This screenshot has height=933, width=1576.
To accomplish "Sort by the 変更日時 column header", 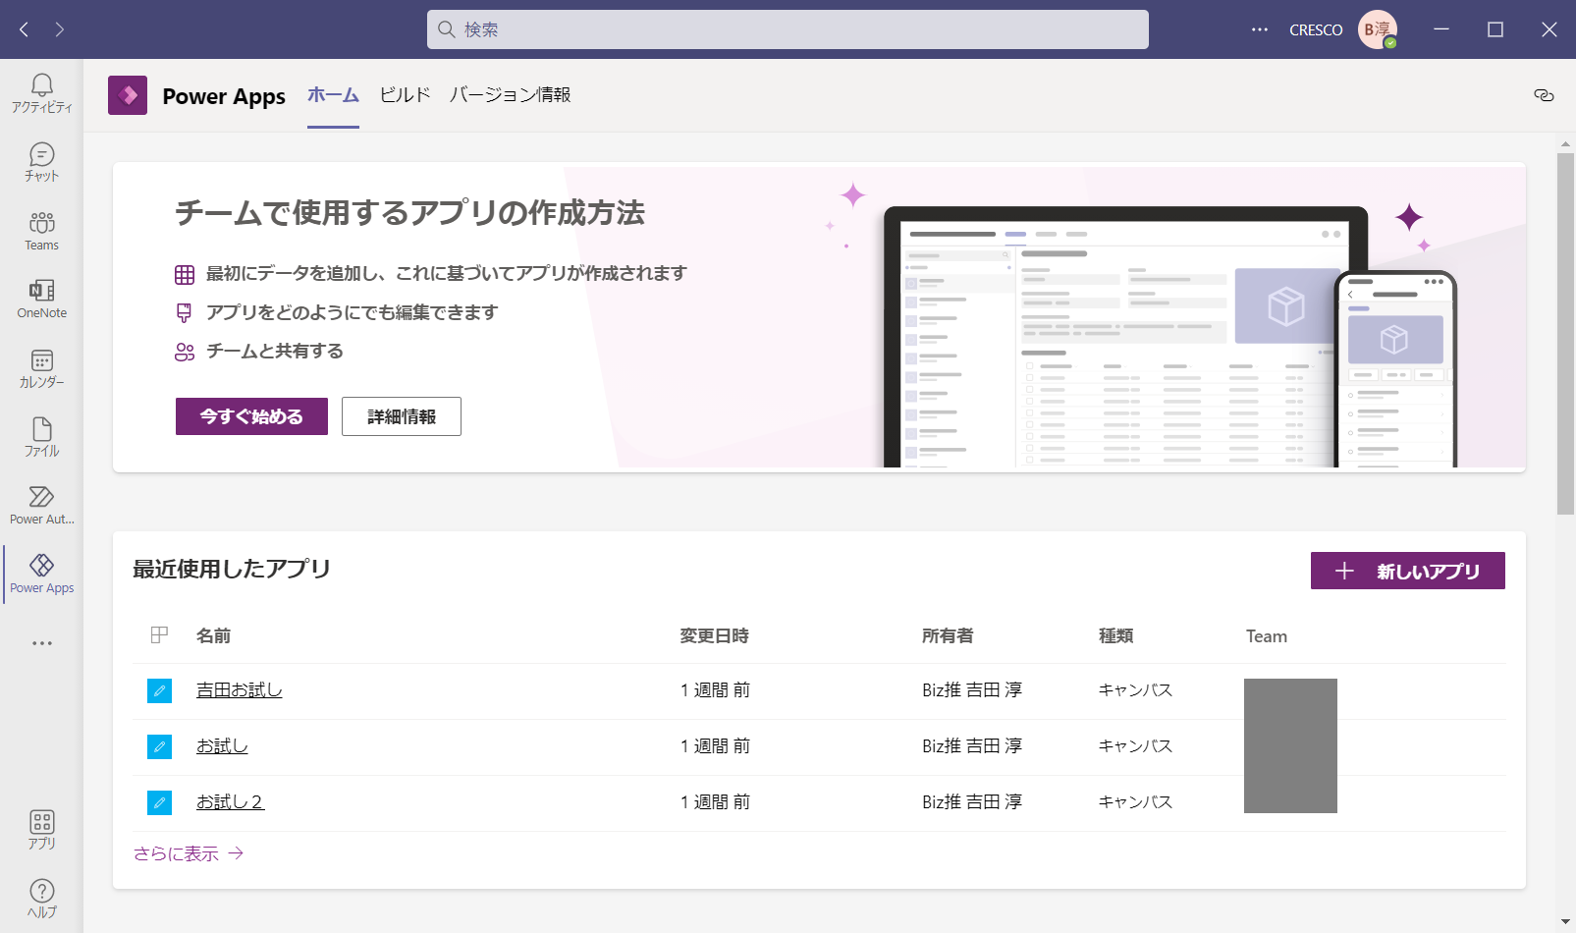I will click(714, 636).
